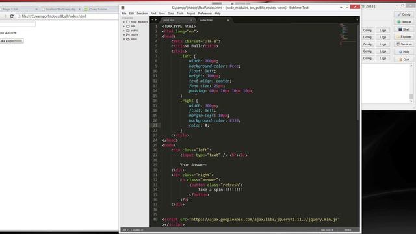416x234 pixels.
Task: Expand the bin folder arrow
Action: coord(124,26)
